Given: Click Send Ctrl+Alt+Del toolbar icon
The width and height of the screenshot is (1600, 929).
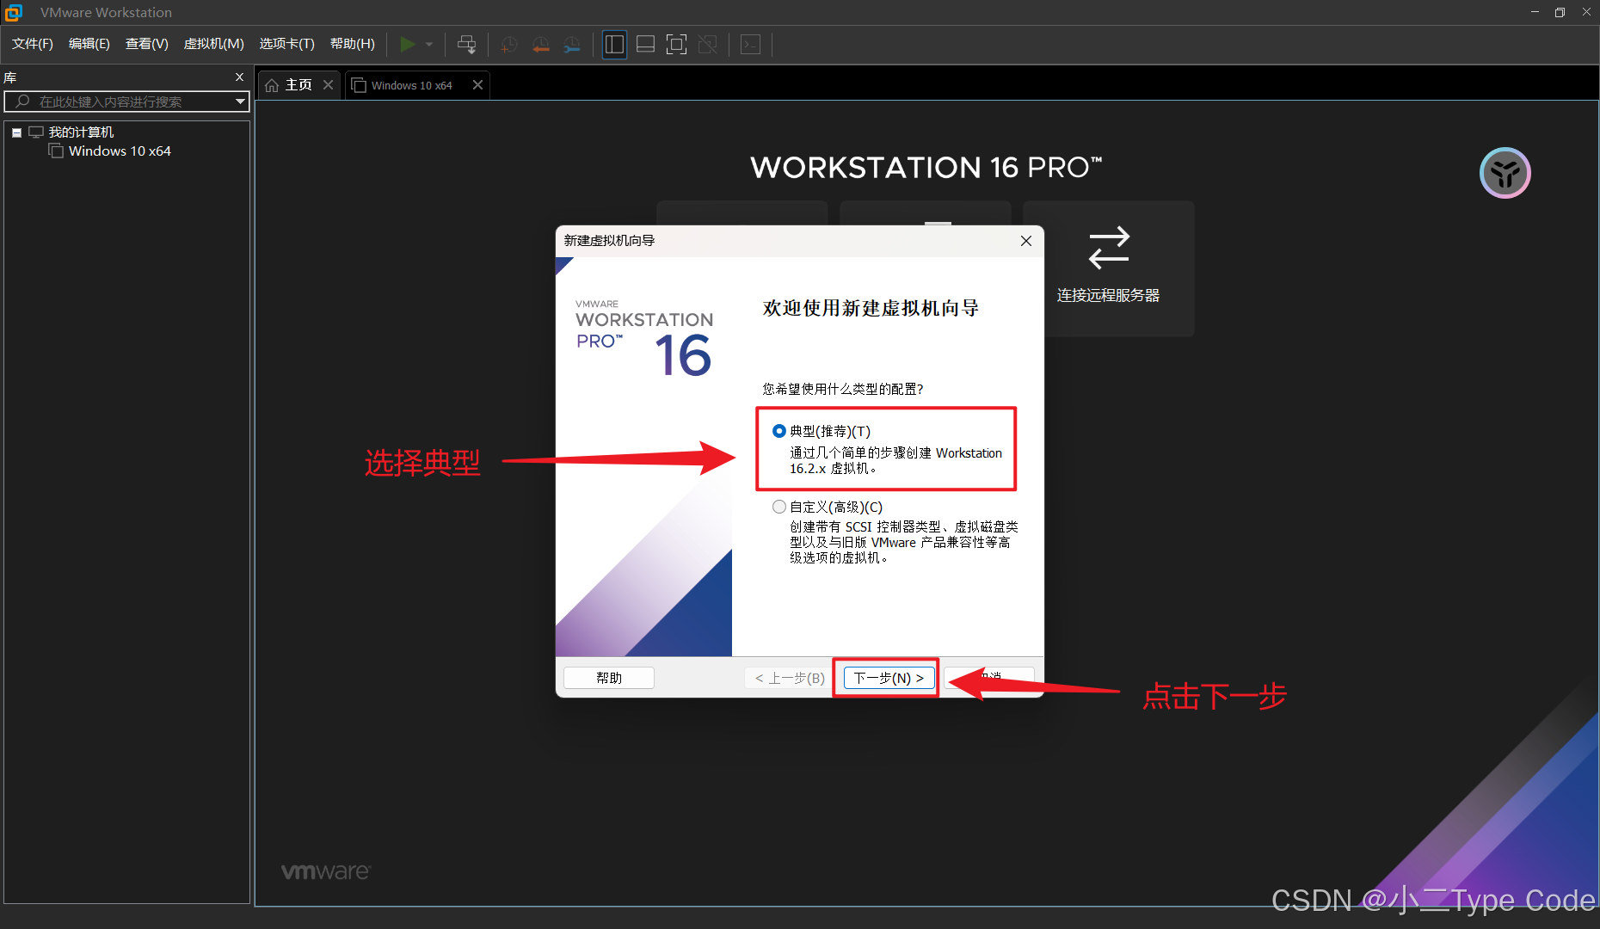Looking at the screenshot, I should click(x=466, y=44).
